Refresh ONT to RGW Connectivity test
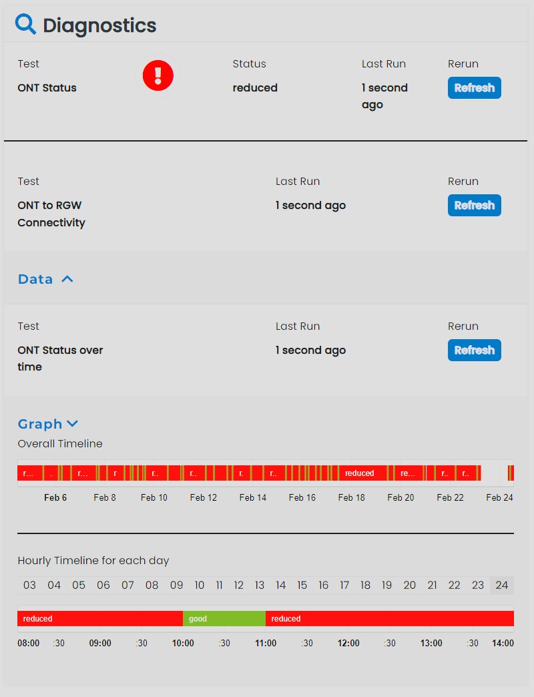This screenshot has width=534, height=697. pos(474,205)
